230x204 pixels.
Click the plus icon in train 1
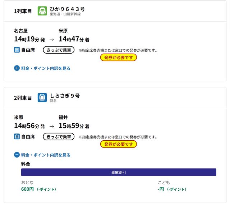[17, 68]
